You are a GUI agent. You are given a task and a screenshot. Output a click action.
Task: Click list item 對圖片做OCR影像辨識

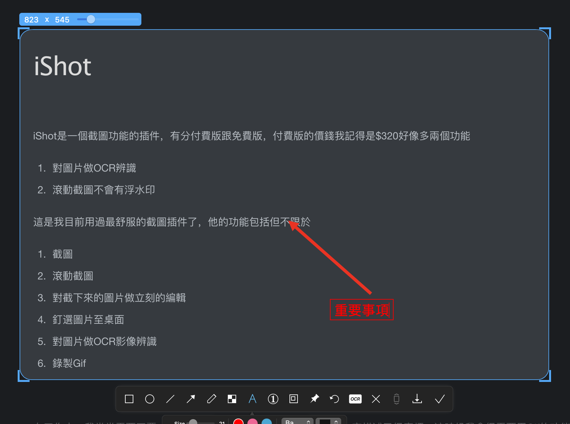point(104,341)
